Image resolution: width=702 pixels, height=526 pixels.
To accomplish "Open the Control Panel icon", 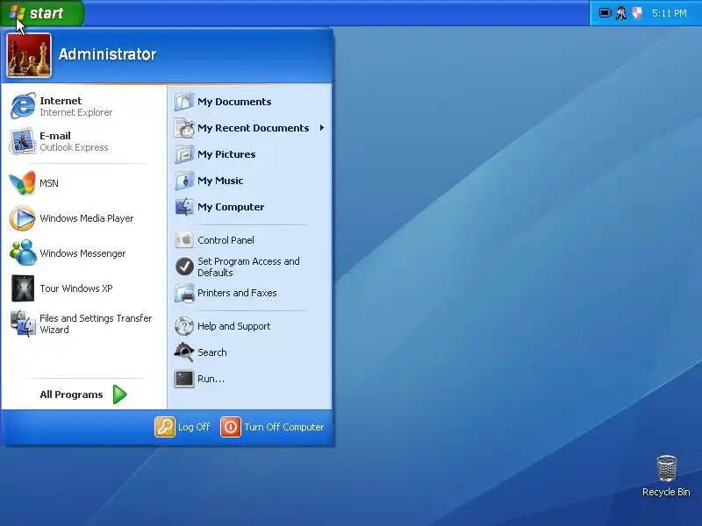I will point(184,240).
